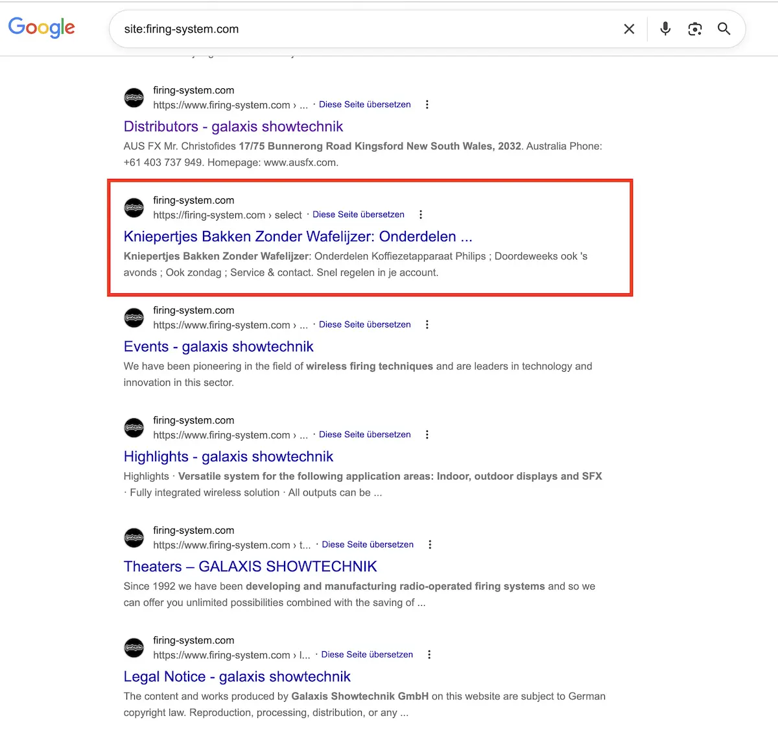Open the Kniepertjes Bakken Zonder Wafelijzer result

coord(298,236)
